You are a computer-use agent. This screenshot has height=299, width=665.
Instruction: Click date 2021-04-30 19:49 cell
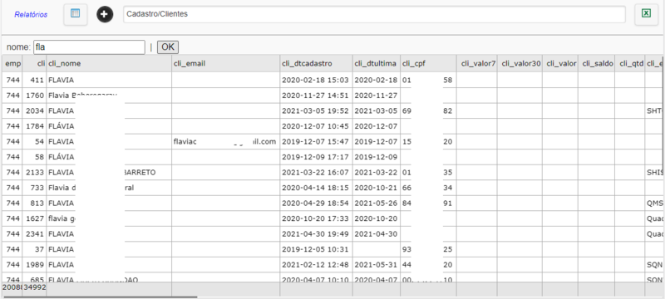[x=316, y=233]
